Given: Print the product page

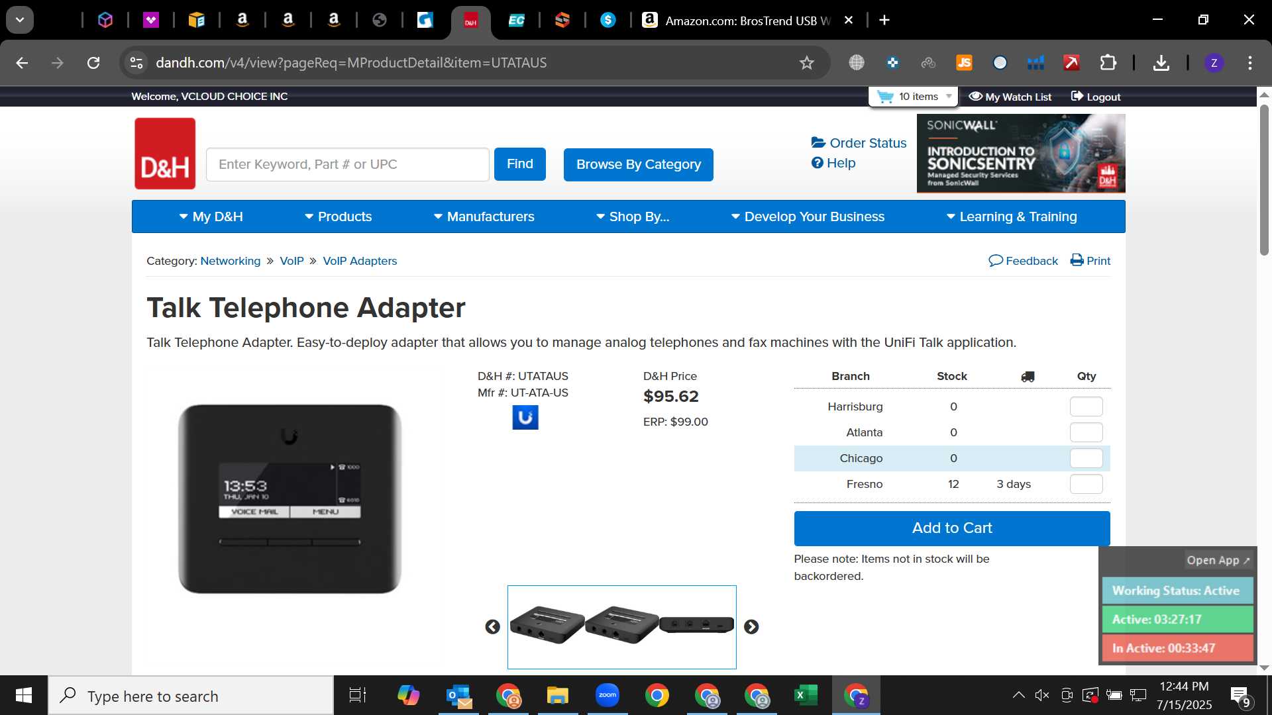Looking at the screenshot, I should click(1090, 261).
